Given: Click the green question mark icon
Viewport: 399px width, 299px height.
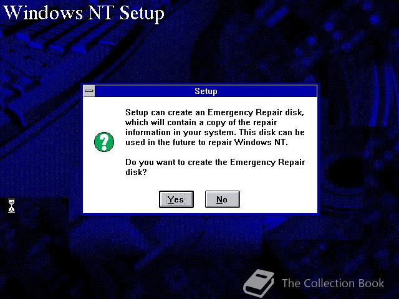Looking at the screenshot, I should (x=104, y=142).
